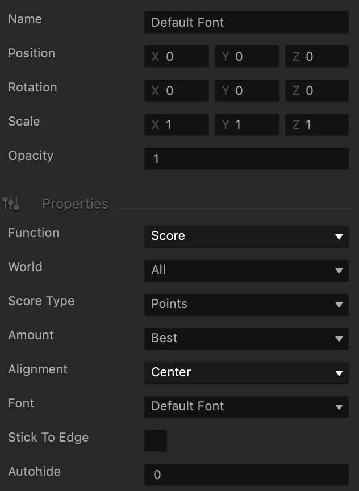Select the Position Y field
This screenshot has width=359, height=491.
point(247,56)
